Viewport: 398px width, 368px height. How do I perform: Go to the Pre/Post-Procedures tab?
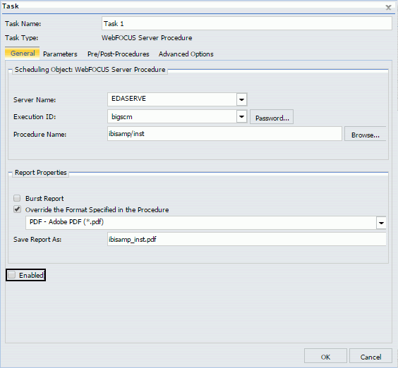[x=119, y=54]
